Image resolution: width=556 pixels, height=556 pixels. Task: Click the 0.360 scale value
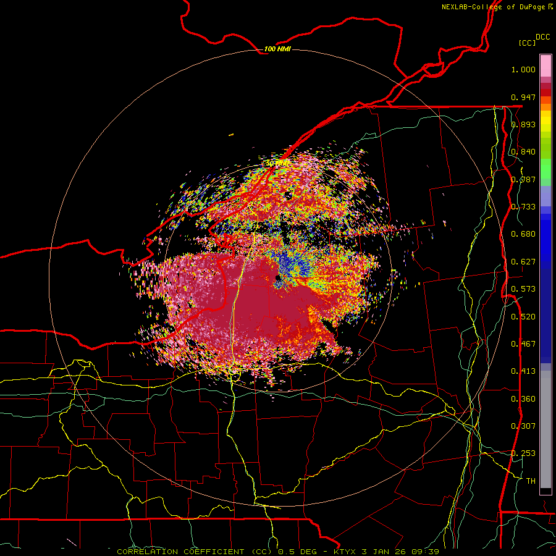point(523,399)
